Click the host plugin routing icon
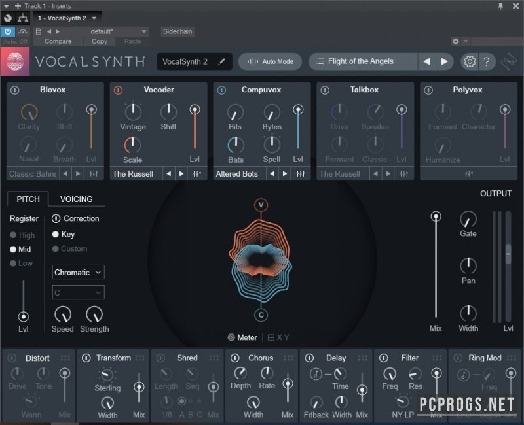The height and width of the screenshot is (425, 524). coord(23,18)
